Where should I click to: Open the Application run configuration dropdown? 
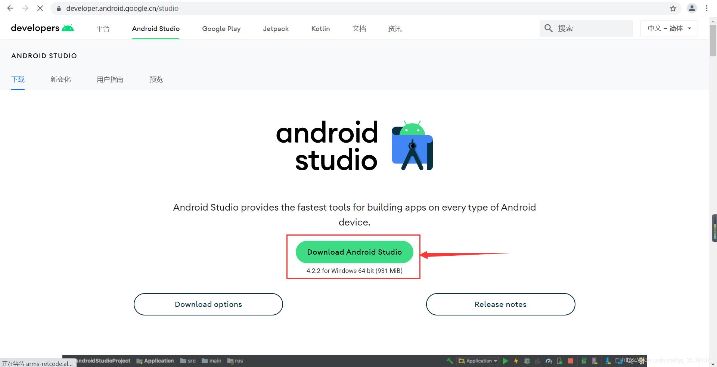478,361
